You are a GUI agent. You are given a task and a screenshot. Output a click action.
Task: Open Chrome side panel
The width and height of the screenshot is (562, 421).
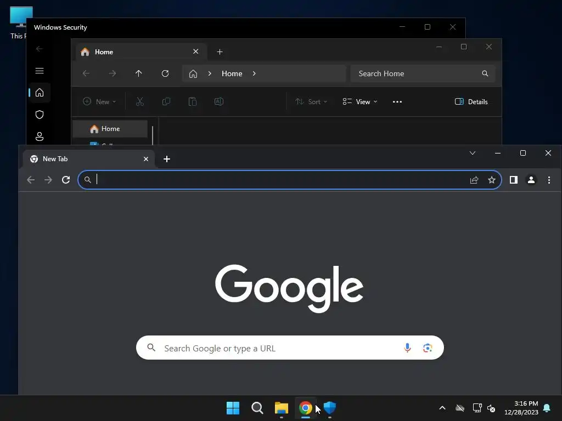(x=514, y=180)
